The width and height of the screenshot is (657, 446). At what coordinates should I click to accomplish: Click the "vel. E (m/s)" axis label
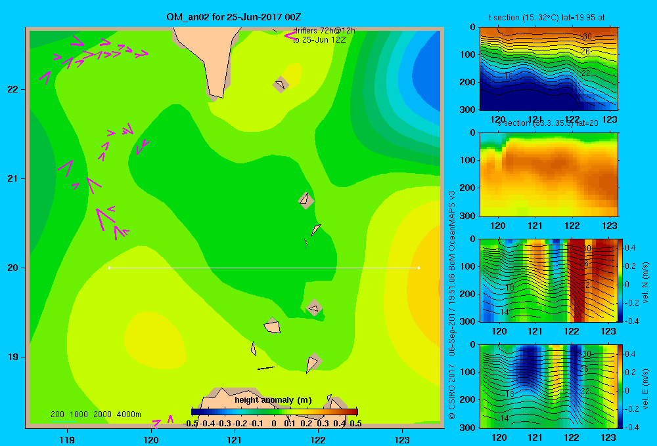tap(646, 389)
